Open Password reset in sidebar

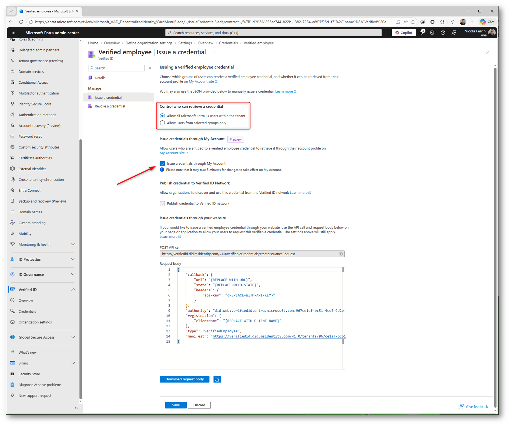[30, 136]
